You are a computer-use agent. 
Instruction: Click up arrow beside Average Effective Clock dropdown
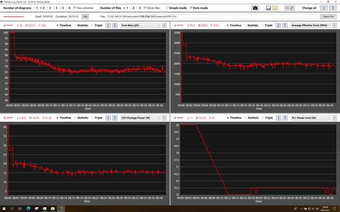pos(278,25)
